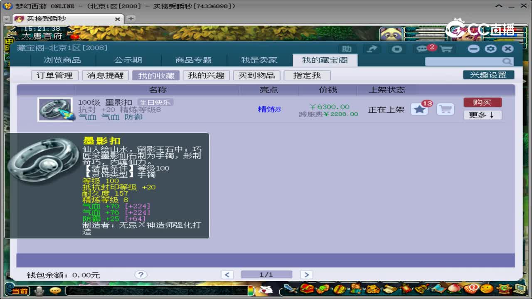
Task: Click the 上架状态 column header
Action: (x=387, y=90)
